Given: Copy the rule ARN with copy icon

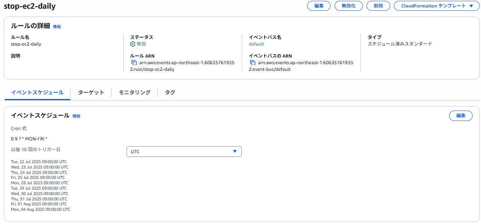Looking at the screenshot, I should (134, 63).
